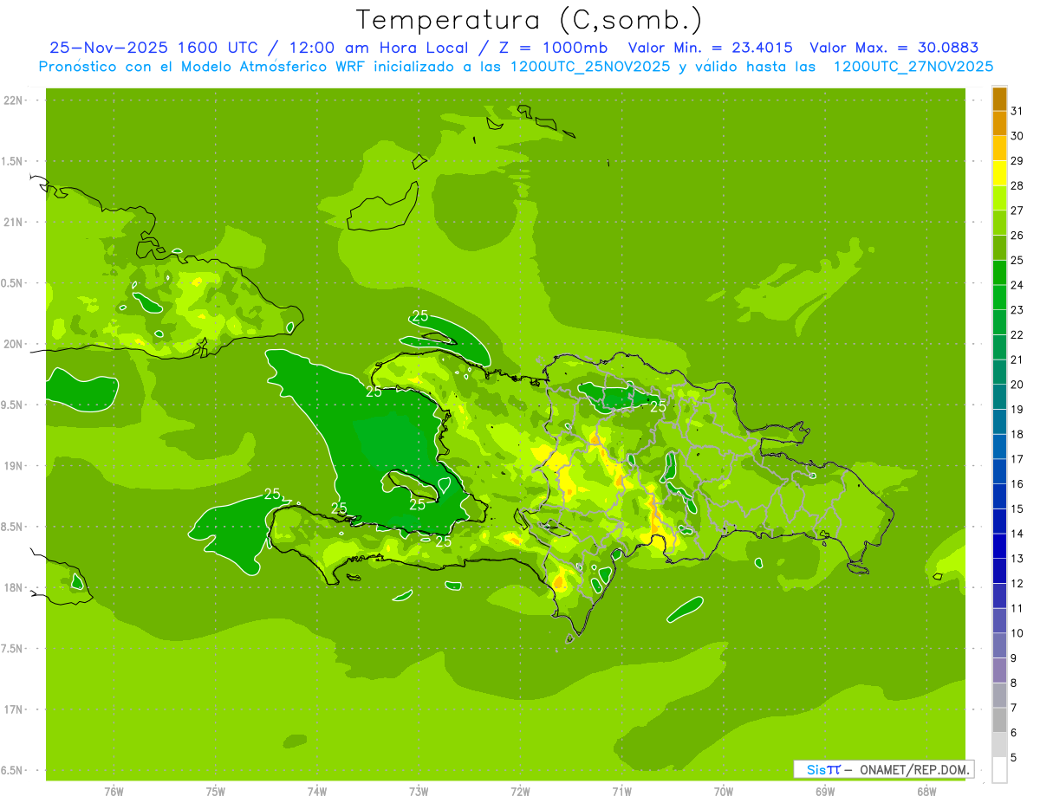Click the 22N latitude label
1040x803 pixels.
(x=14, y=100)
